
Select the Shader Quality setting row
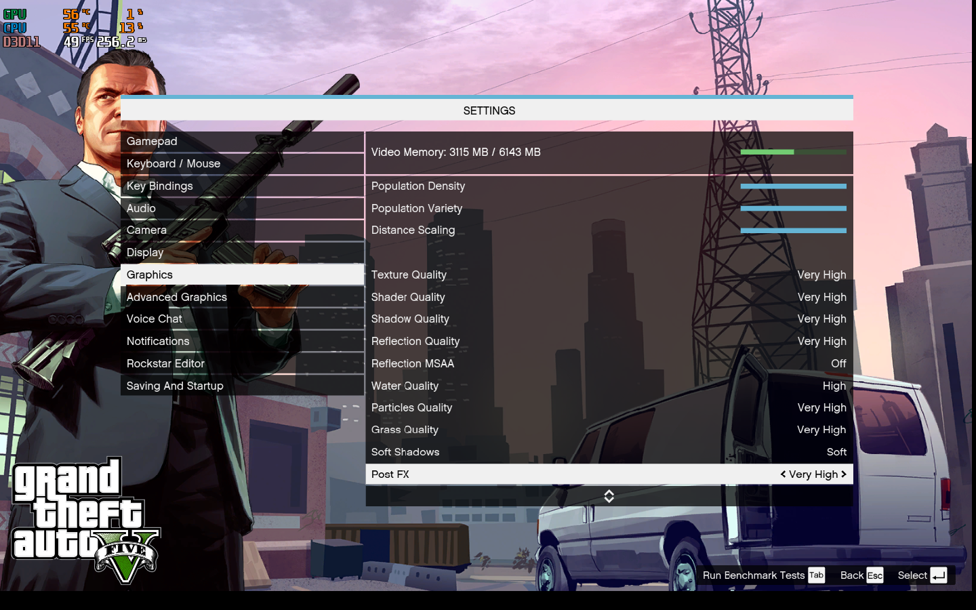609,297
